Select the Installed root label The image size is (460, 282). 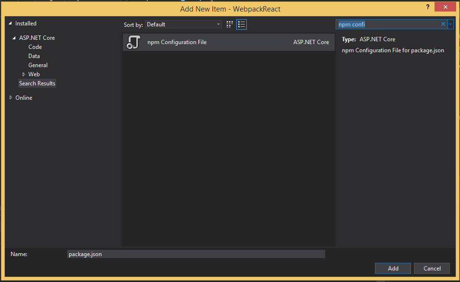tap(26, 23)
